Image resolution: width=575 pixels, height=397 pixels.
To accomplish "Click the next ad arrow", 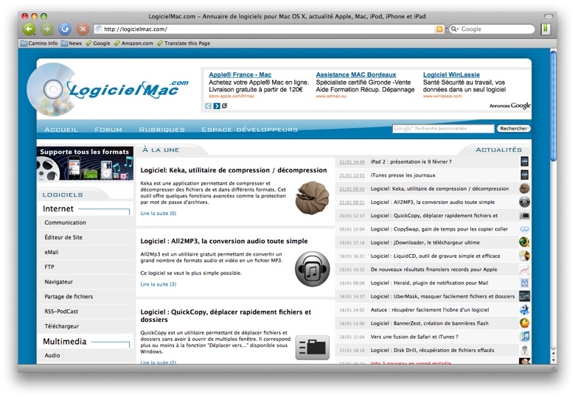I will click(217, 106).
